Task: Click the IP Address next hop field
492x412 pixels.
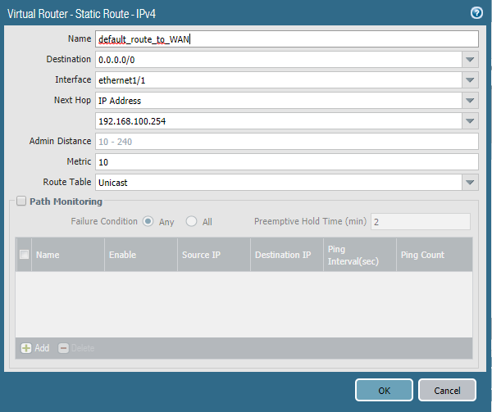Action: coord(279,100)
